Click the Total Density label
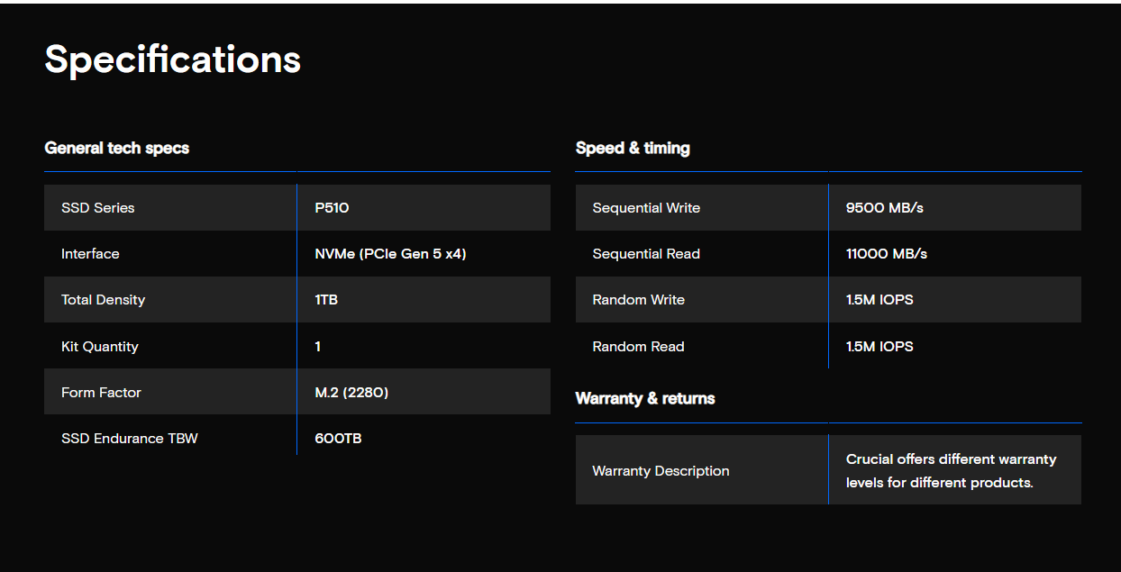 [103, 300]
